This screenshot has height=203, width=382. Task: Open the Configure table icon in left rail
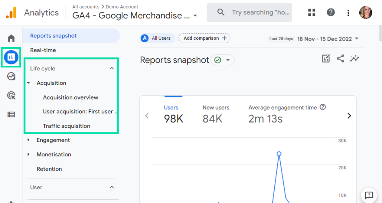11,114
